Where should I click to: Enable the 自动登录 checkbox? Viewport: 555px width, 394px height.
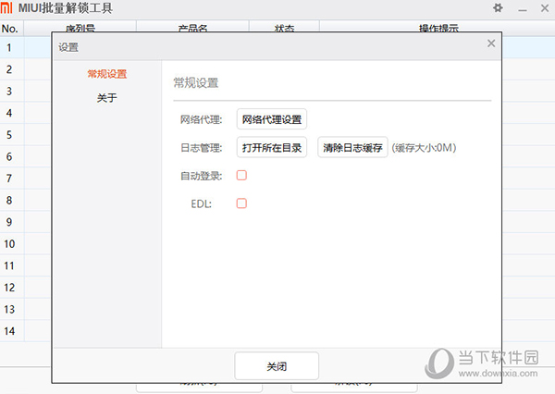pyautogui.click(x=241, y=175)
